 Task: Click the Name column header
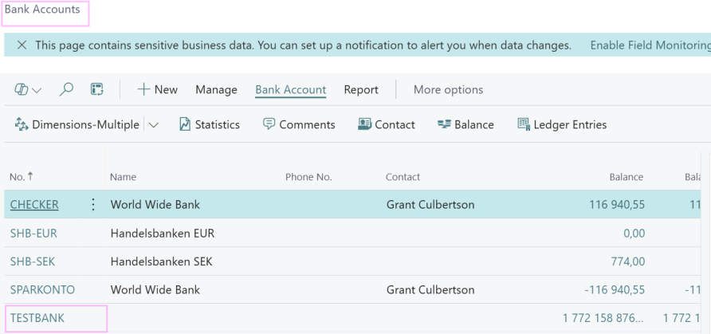[x=123, y=177]
